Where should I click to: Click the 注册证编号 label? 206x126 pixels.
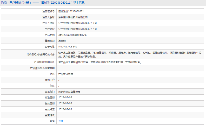point(49,11)
